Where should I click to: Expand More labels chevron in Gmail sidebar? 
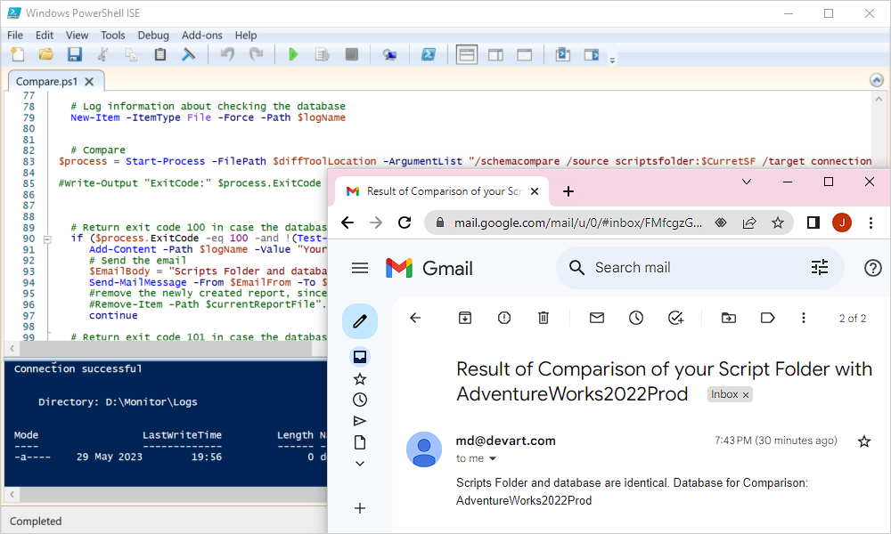[x=360, y=464]
